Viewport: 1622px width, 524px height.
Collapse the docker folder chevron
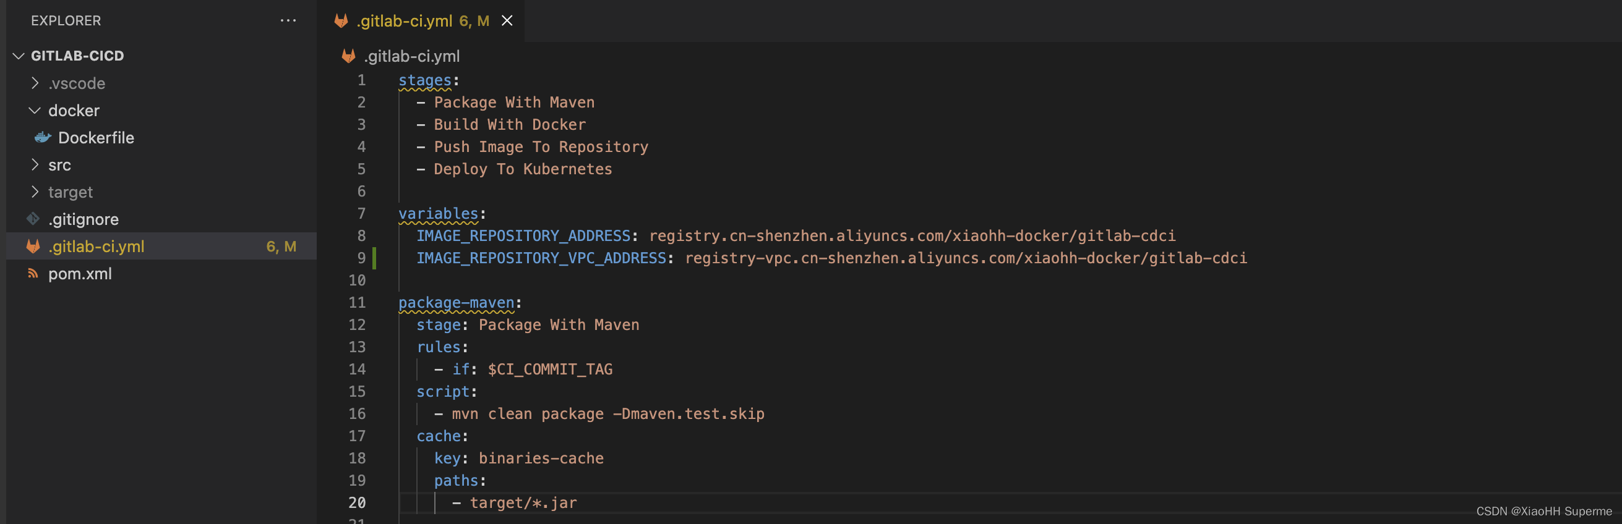pos(35,111)
